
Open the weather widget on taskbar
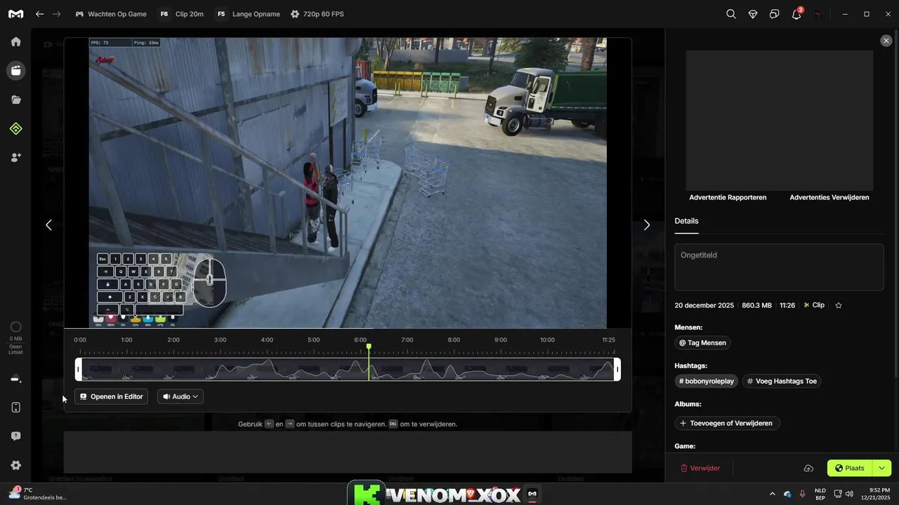[x=37, y=493]
